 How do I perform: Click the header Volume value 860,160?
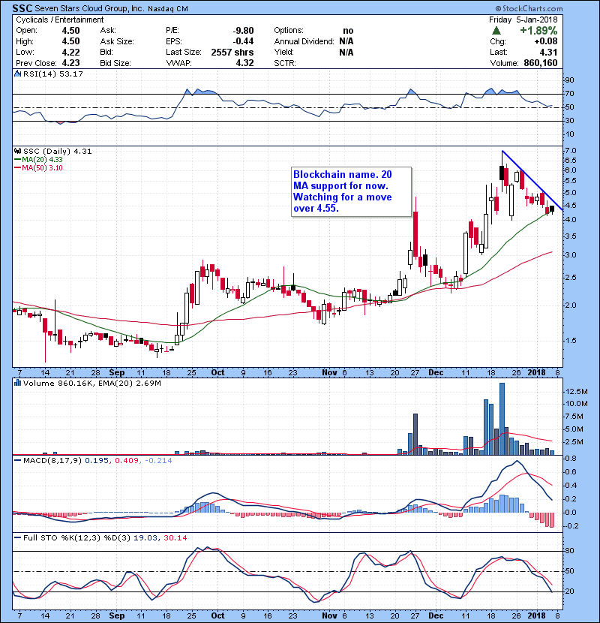tap(541, 63)
